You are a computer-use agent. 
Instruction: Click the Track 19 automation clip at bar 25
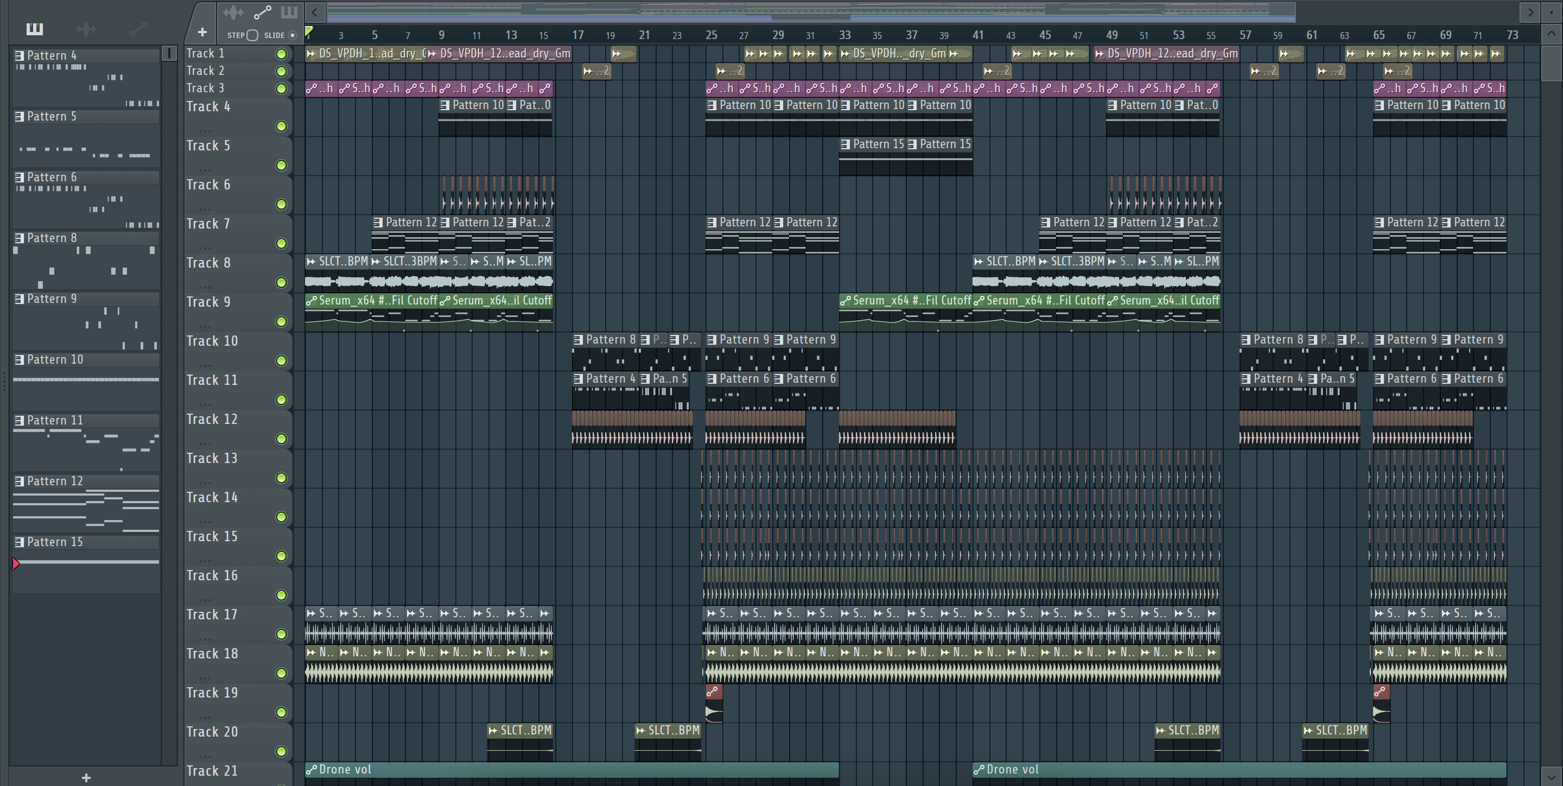pyautogui.click(x=714, y=704)
